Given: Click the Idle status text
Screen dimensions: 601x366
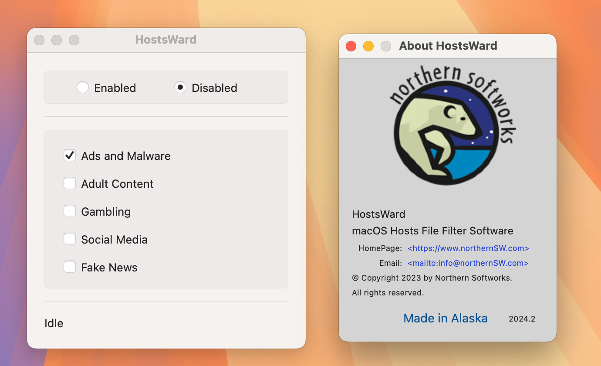Looking at the screenshot, I should click(54, 323).
